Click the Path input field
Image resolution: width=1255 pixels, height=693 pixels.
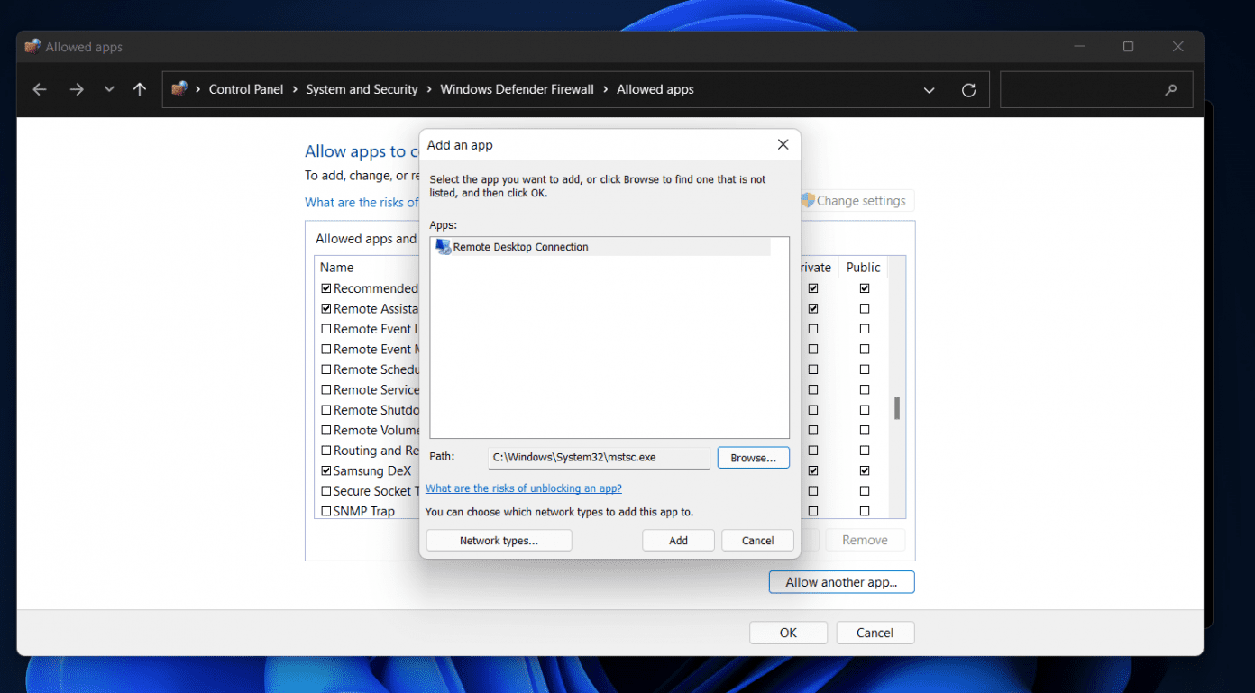[598, 457]
